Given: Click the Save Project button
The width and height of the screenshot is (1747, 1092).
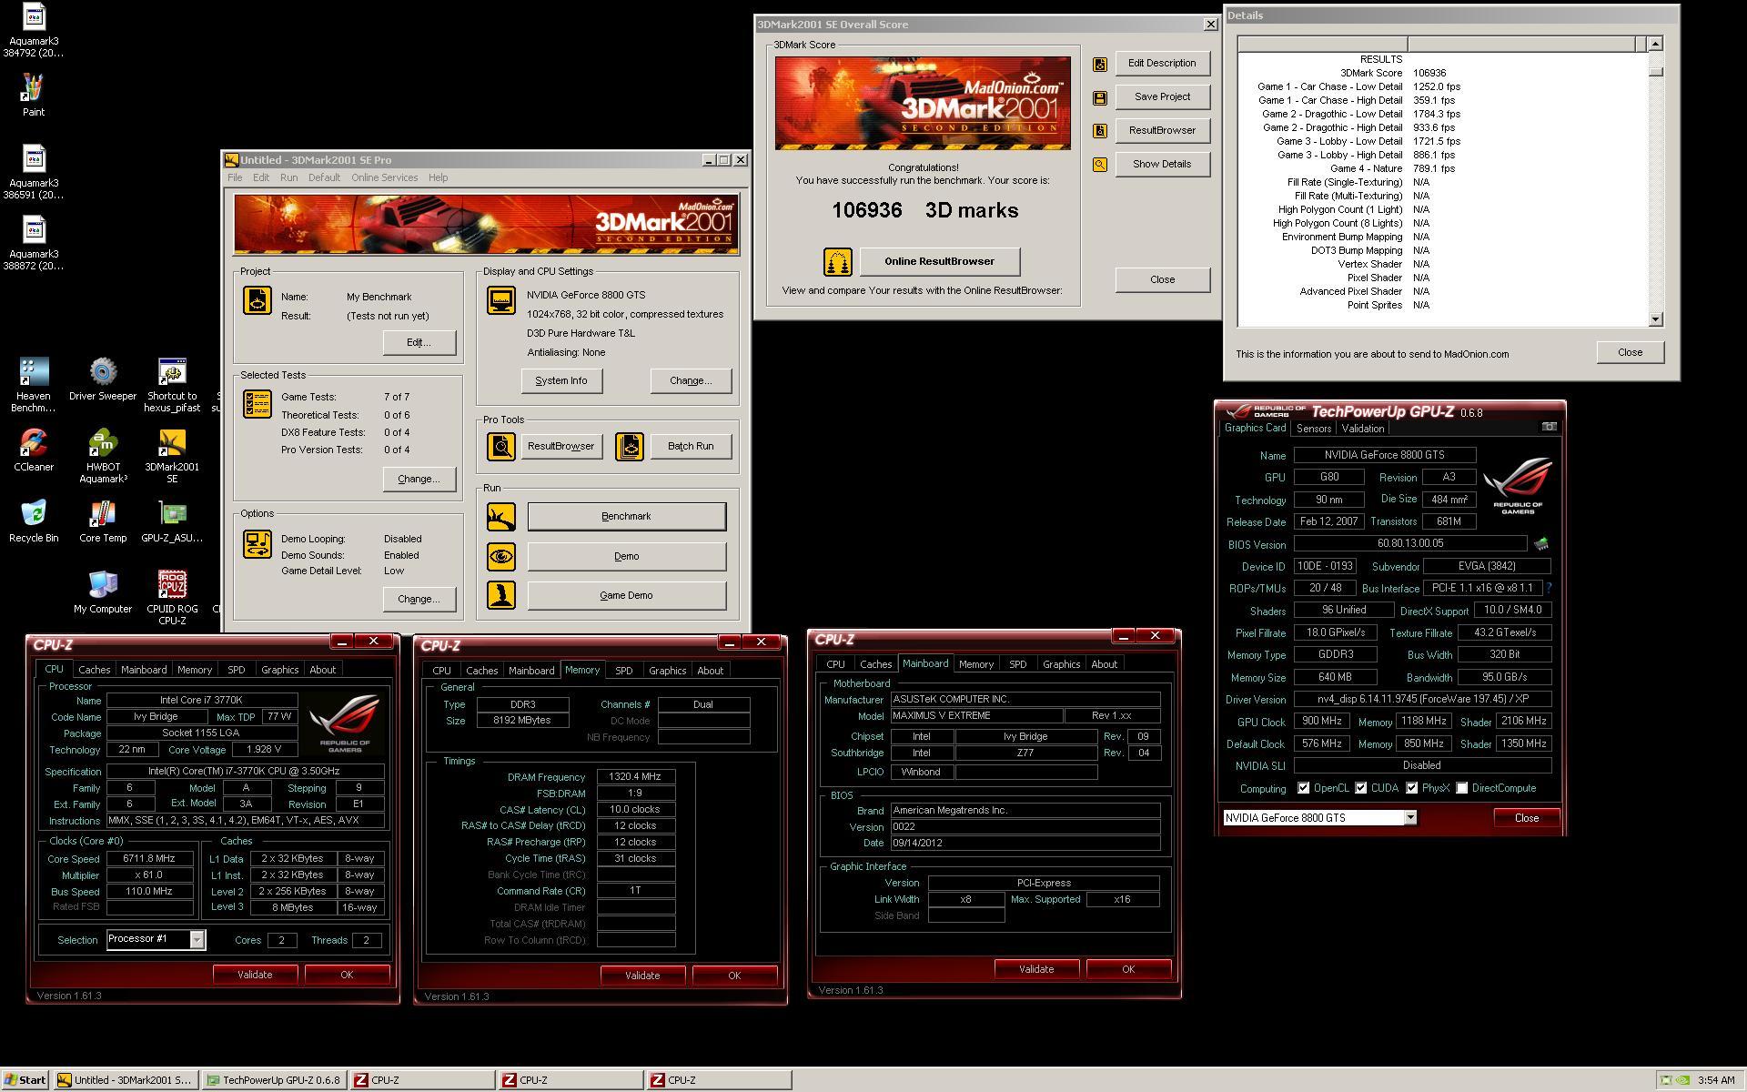Looking at the screenshot, I should coord(1162,97).
